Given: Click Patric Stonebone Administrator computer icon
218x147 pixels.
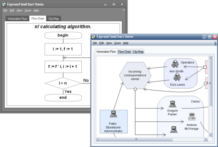Looking at the screenshot, I should tap(113, 114).
